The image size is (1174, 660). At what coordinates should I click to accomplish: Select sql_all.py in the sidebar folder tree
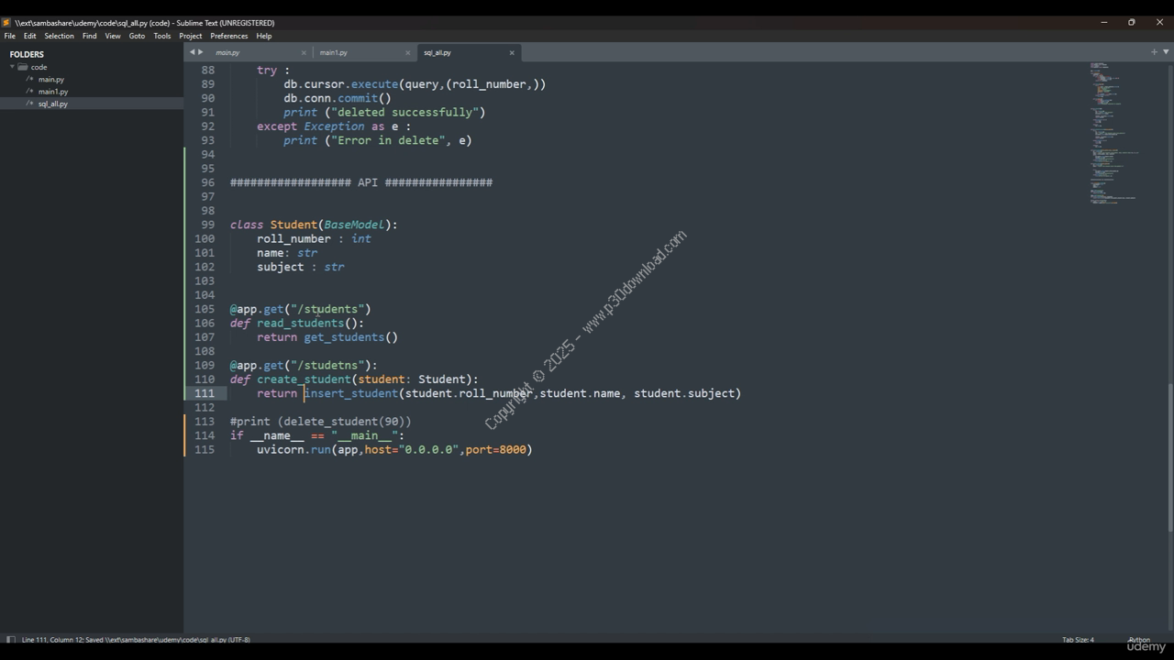pos(53,104)
